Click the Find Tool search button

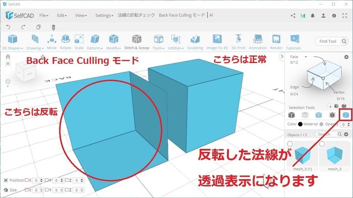[344, 41]
